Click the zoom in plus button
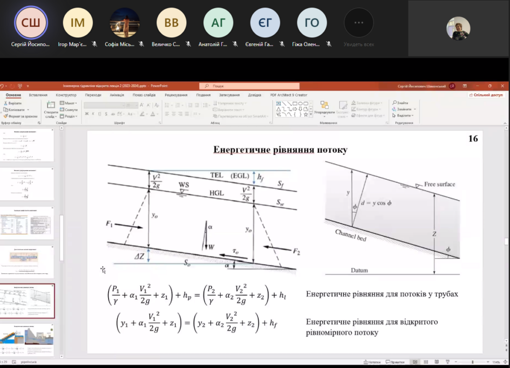The width and height of the screenshot is (510, 368). (x=488, y=362)
